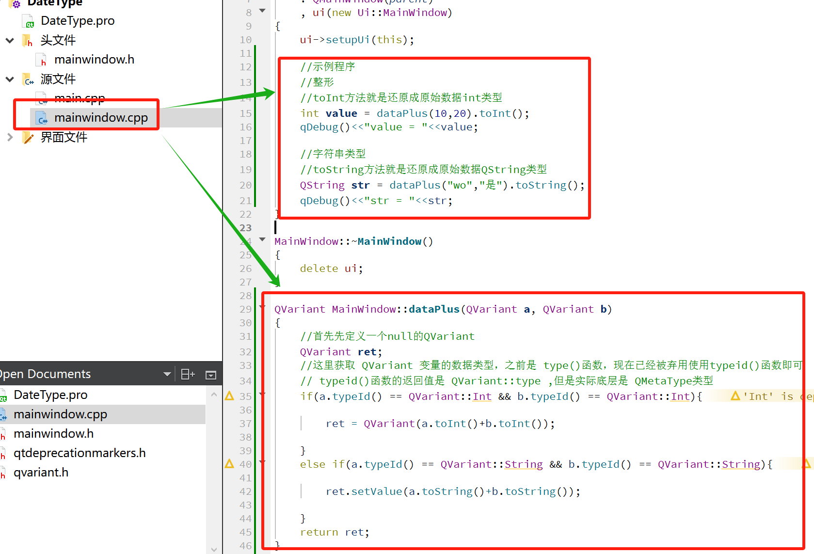Collapse if-block fold at line 35
Image resolution: width=814 pixels, height=554 pixels.
[262, 395]
